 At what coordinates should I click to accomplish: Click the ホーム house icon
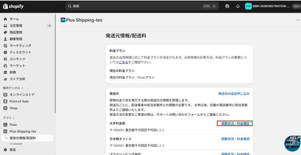[5, 19]
